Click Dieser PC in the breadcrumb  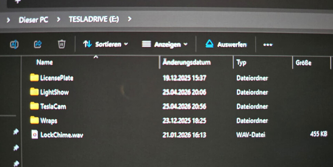(33, 20)
